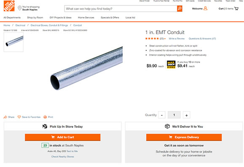Select the conduit product thumbnail image
The width and height of the screenshot is (244, 167).
[x=13, y=42]
